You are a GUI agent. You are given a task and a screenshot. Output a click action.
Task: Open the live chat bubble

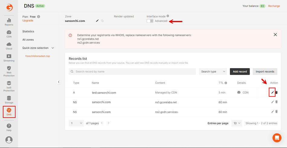(x=277, y=138)
